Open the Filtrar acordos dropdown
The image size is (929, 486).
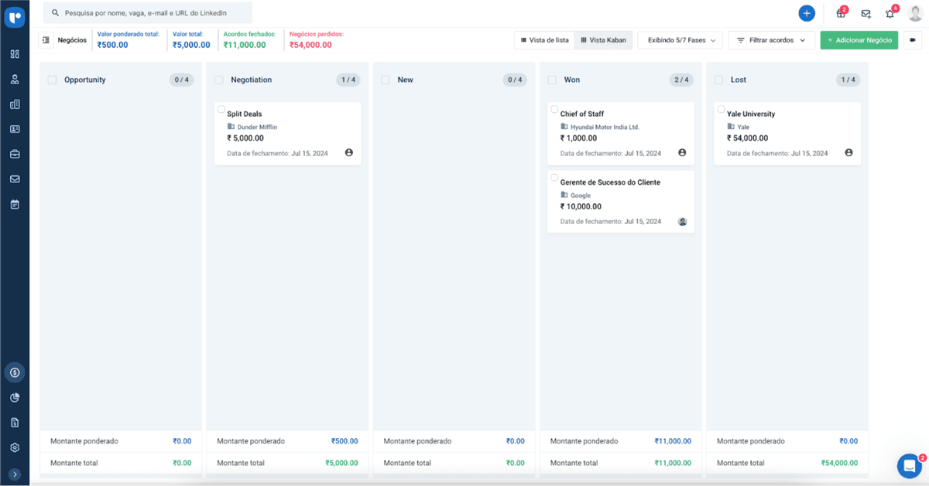click(770, 39)
